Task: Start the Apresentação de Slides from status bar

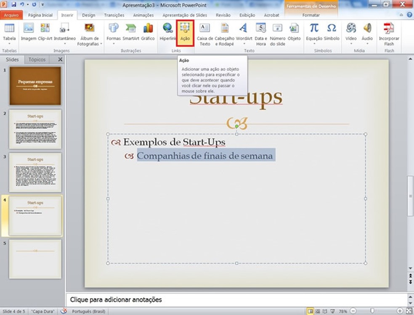Action: coord(333,311)
